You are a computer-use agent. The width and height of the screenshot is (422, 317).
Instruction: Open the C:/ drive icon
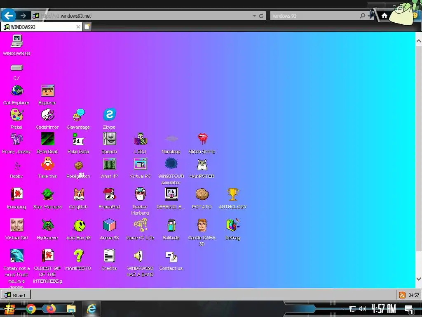click(x=16, y=67)
